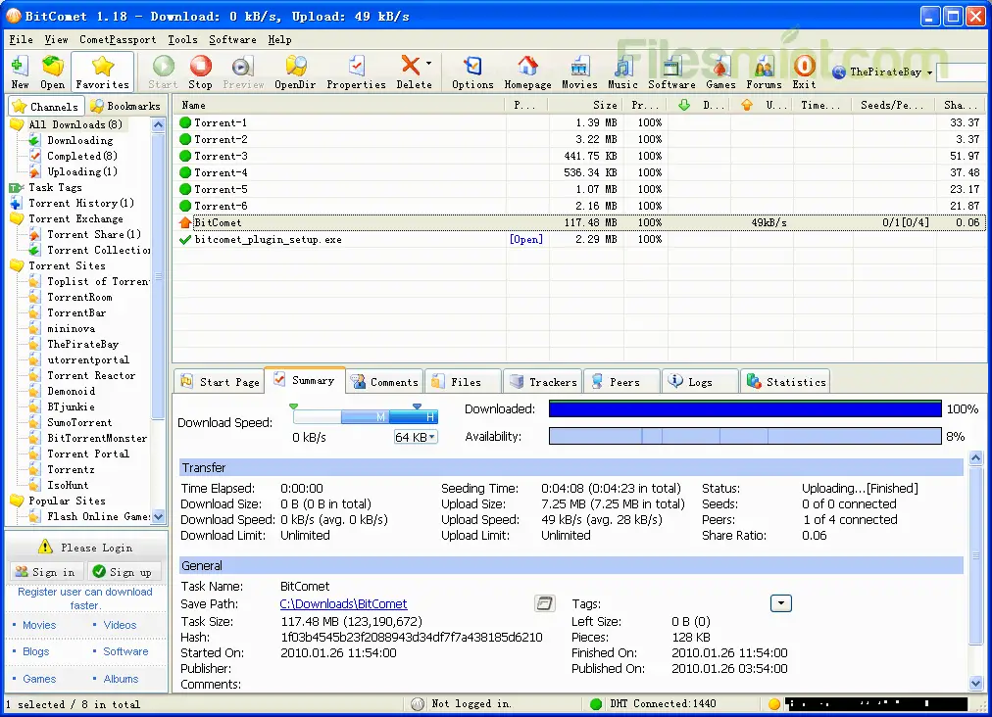Switch to the Trackers tab

pyautogui.click(x=542, y=381)
